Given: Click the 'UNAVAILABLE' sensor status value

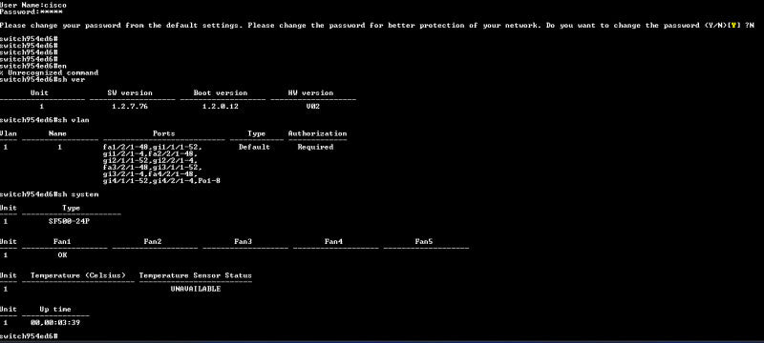Looking at the screenshot, I should [x=196, y=289].
